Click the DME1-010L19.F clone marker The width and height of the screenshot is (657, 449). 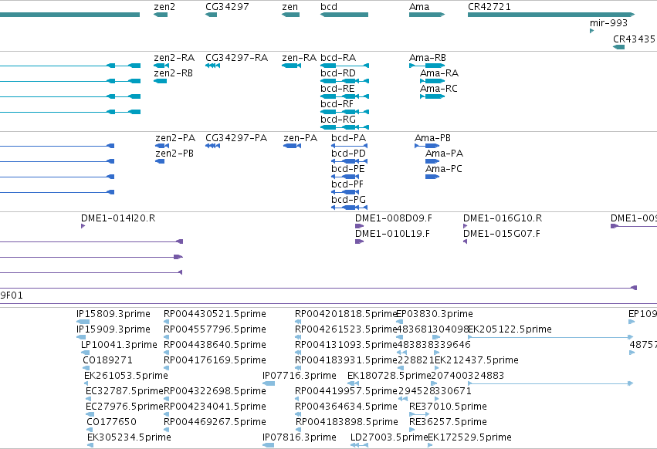pyautogui.click(x=360, y=241)
